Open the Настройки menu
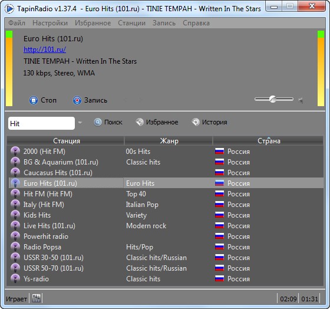 [50, 23]
